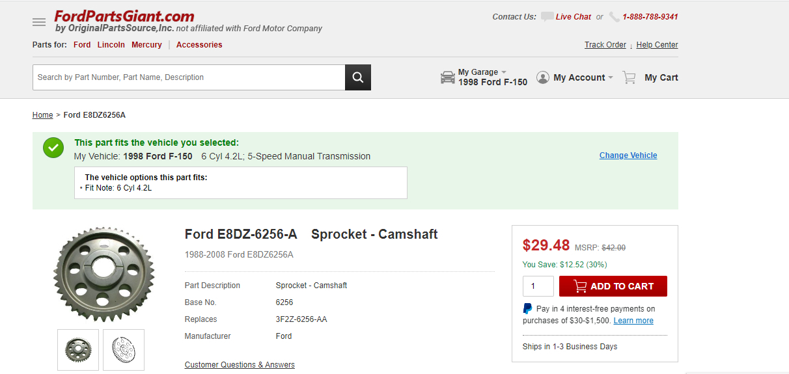The width and height of the screenshot is (789, 374).
Task: Open the Ford parts menu
Action: click(x=82, y=45)
